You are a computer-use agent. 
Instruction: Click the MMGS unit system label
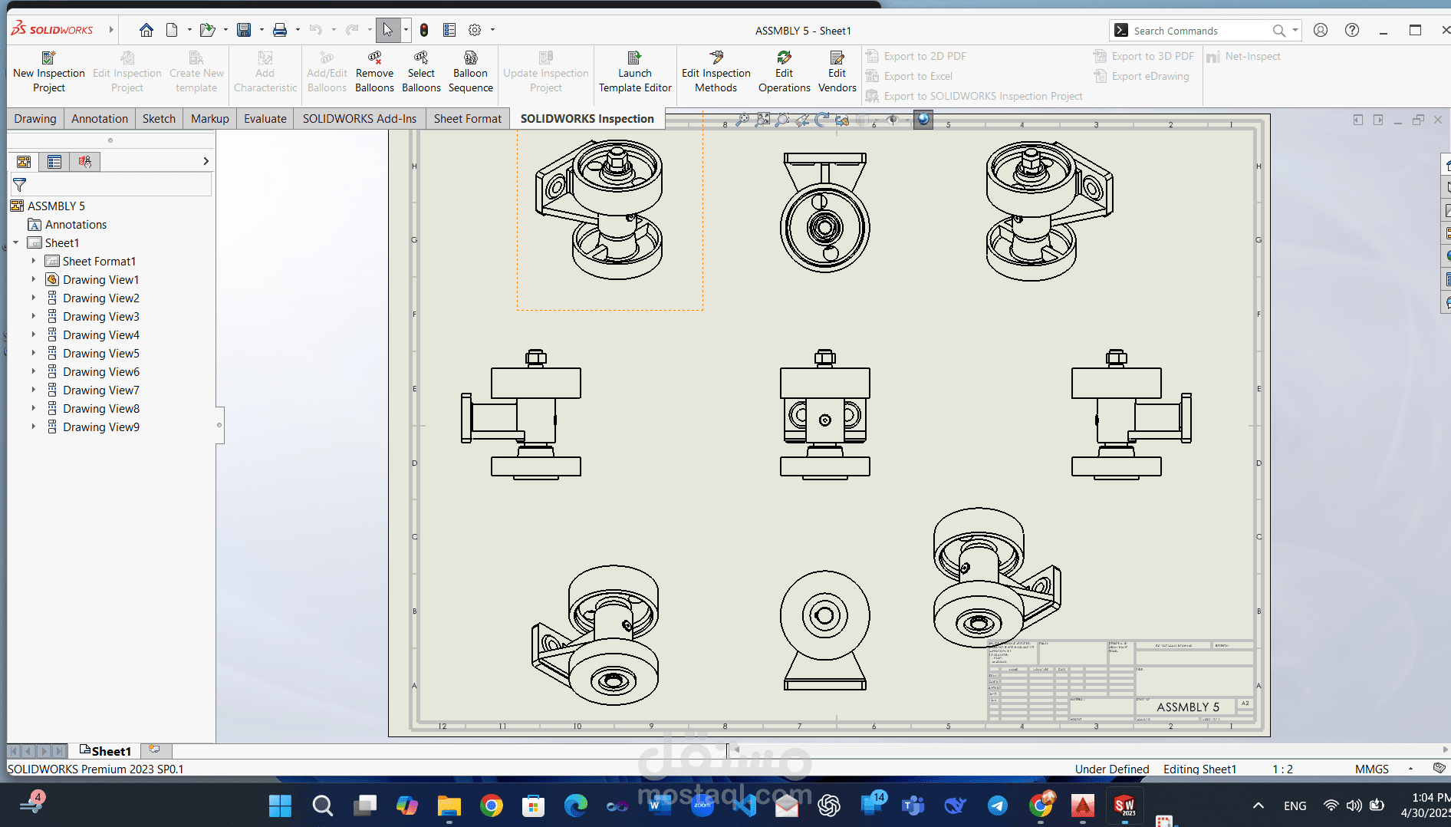tap(1372, 769)
